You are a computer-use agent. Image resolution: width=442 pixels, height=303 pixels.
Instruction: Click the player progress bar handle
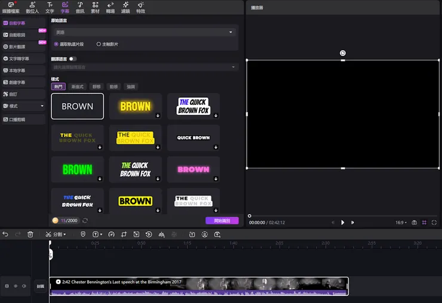[250, 216]
